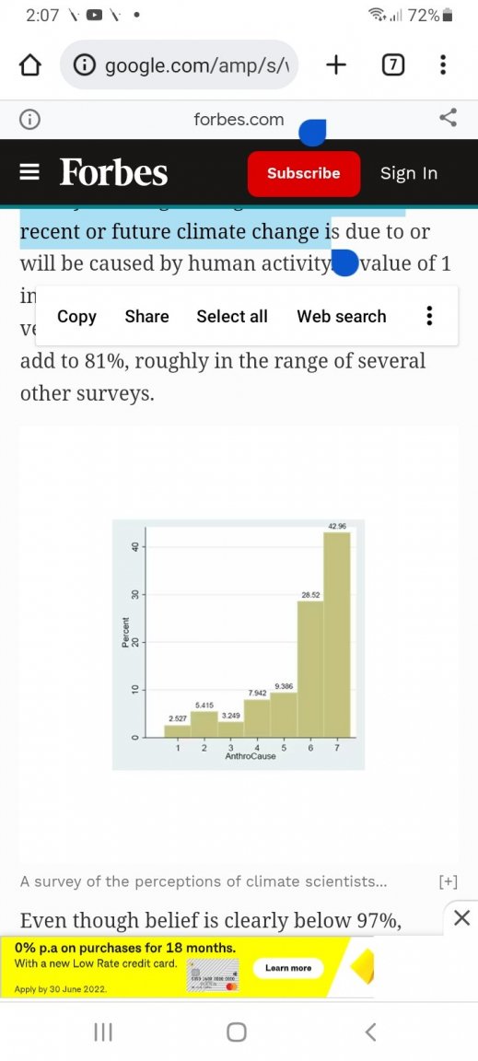This screenshot has width=478, height=1061.
Task: Open the tab switcher showing 7 tabs
Action: click(x=393, y=65)
